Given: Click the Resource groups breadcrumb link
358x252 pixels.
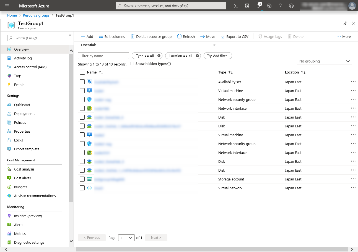Looking at the screenshot, I should pyautogui.click(x=36, y=15).
